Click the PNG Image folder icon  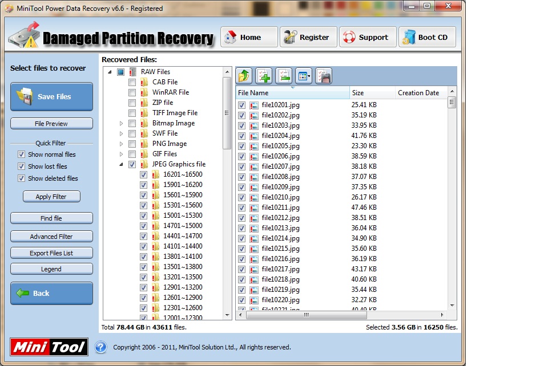pos(144,144)
